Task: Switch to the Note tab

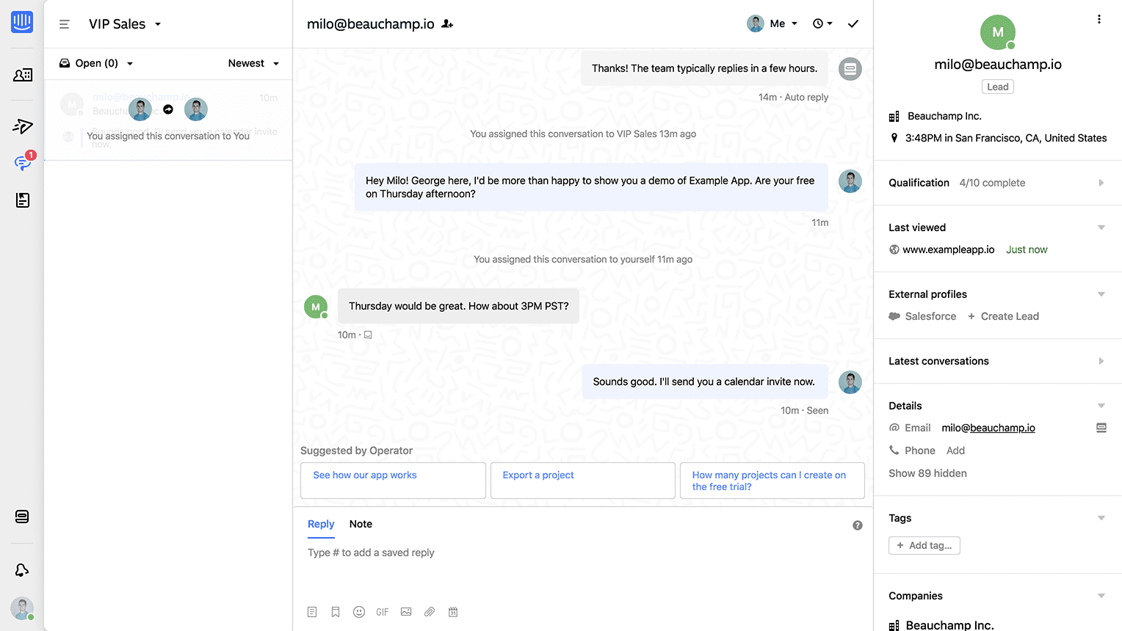Action: [x=361, y=524]
